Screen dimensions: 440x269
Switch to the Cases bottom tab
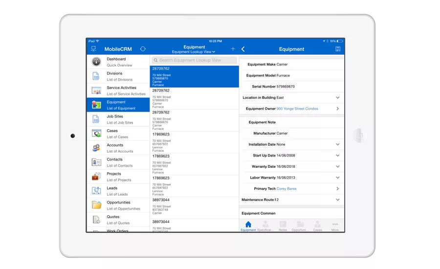[x=317, y=226]
